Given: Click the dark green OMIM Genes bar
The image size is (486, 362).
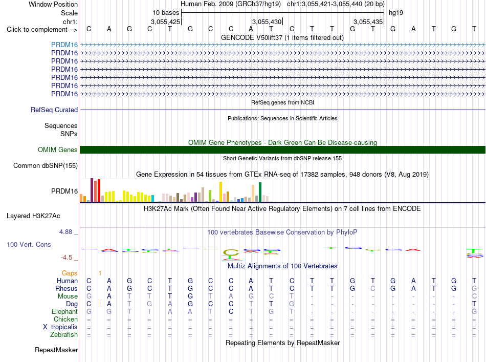Looking at the screenshot, I should tap(282, 150).
